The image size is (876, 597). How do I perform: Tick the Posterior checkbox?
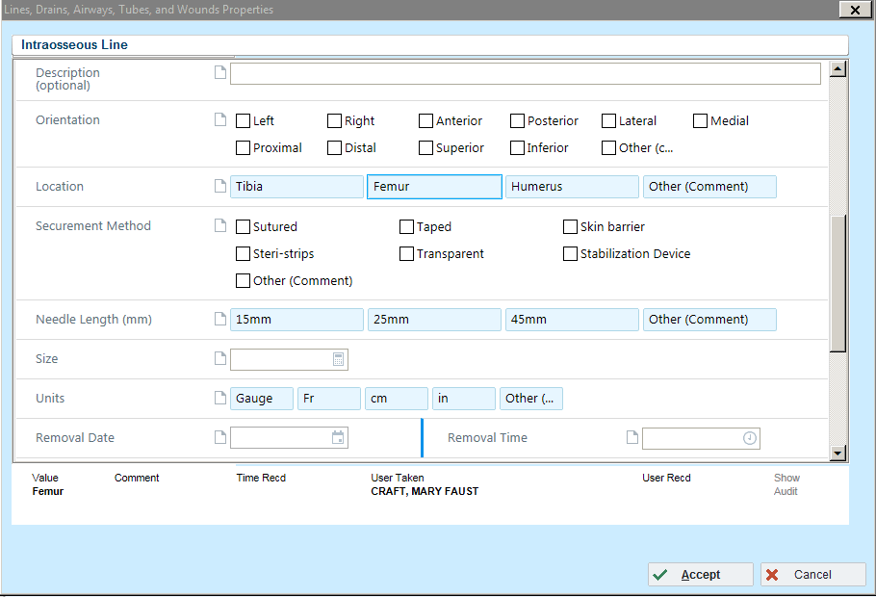tap(517, 120)
